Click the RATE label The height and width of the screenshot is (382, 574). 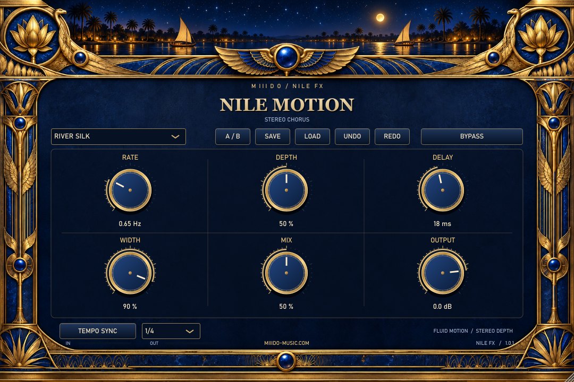click(130, 158)
